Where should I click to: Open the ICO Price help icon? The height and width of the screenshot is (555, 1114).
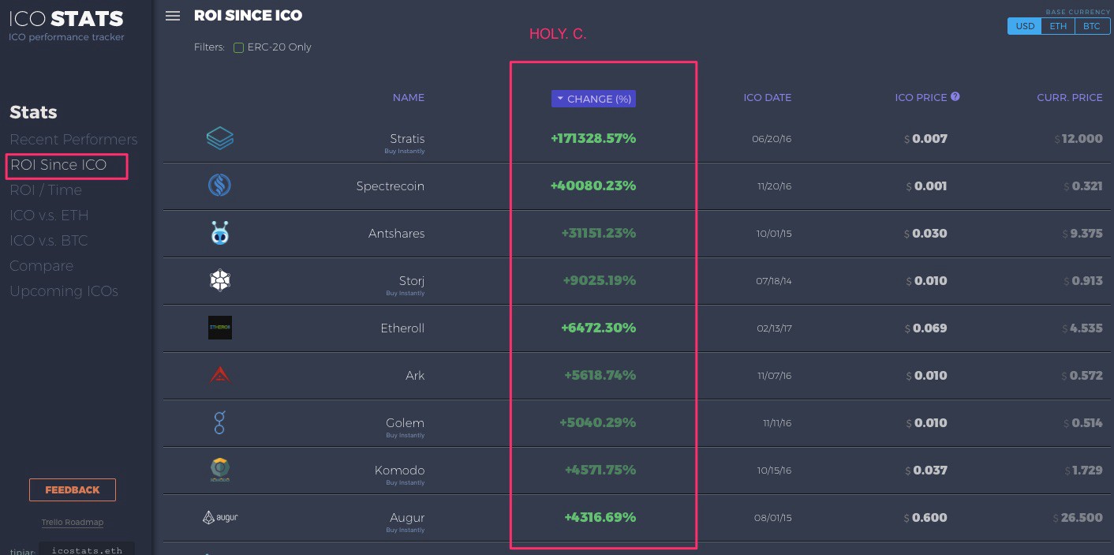(x=955, y=97)
